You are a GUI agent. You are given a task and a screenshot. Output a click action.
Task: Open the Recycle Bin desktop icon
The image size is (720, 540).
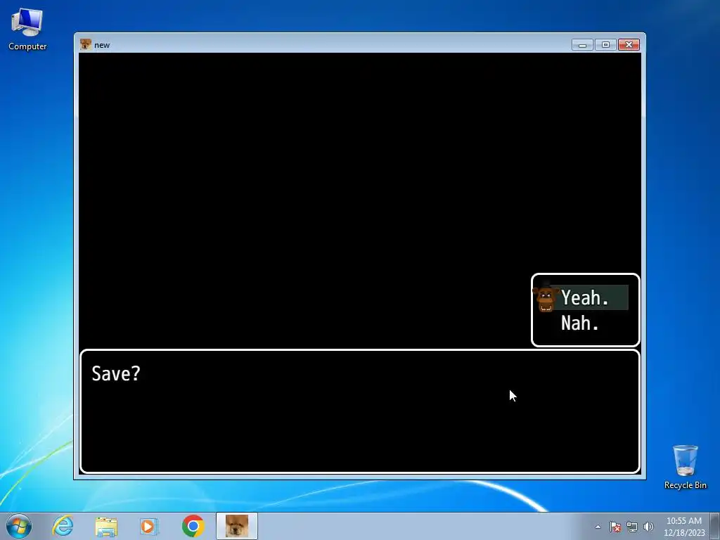pyautogui.click(x=685, y=467)
